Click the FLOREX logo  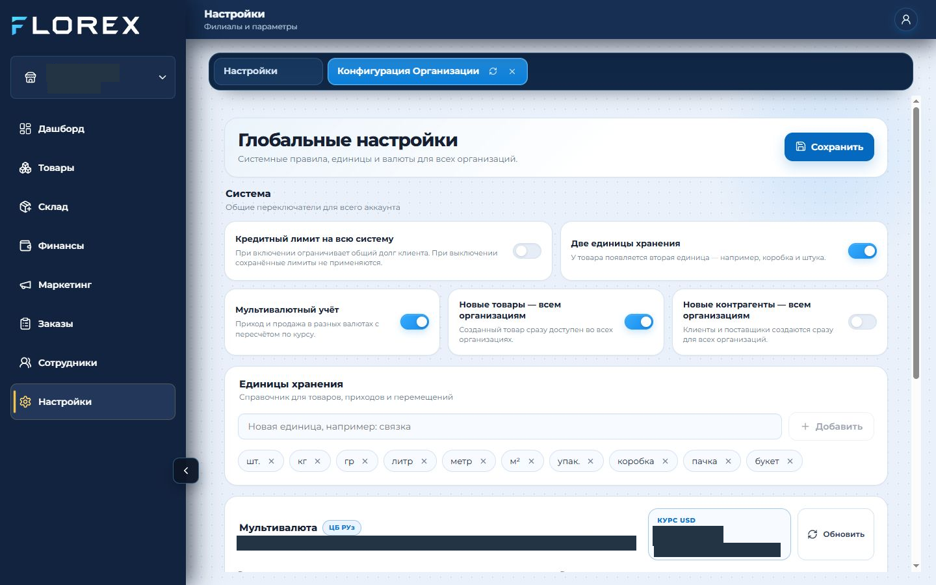click(x=76, y=25)
